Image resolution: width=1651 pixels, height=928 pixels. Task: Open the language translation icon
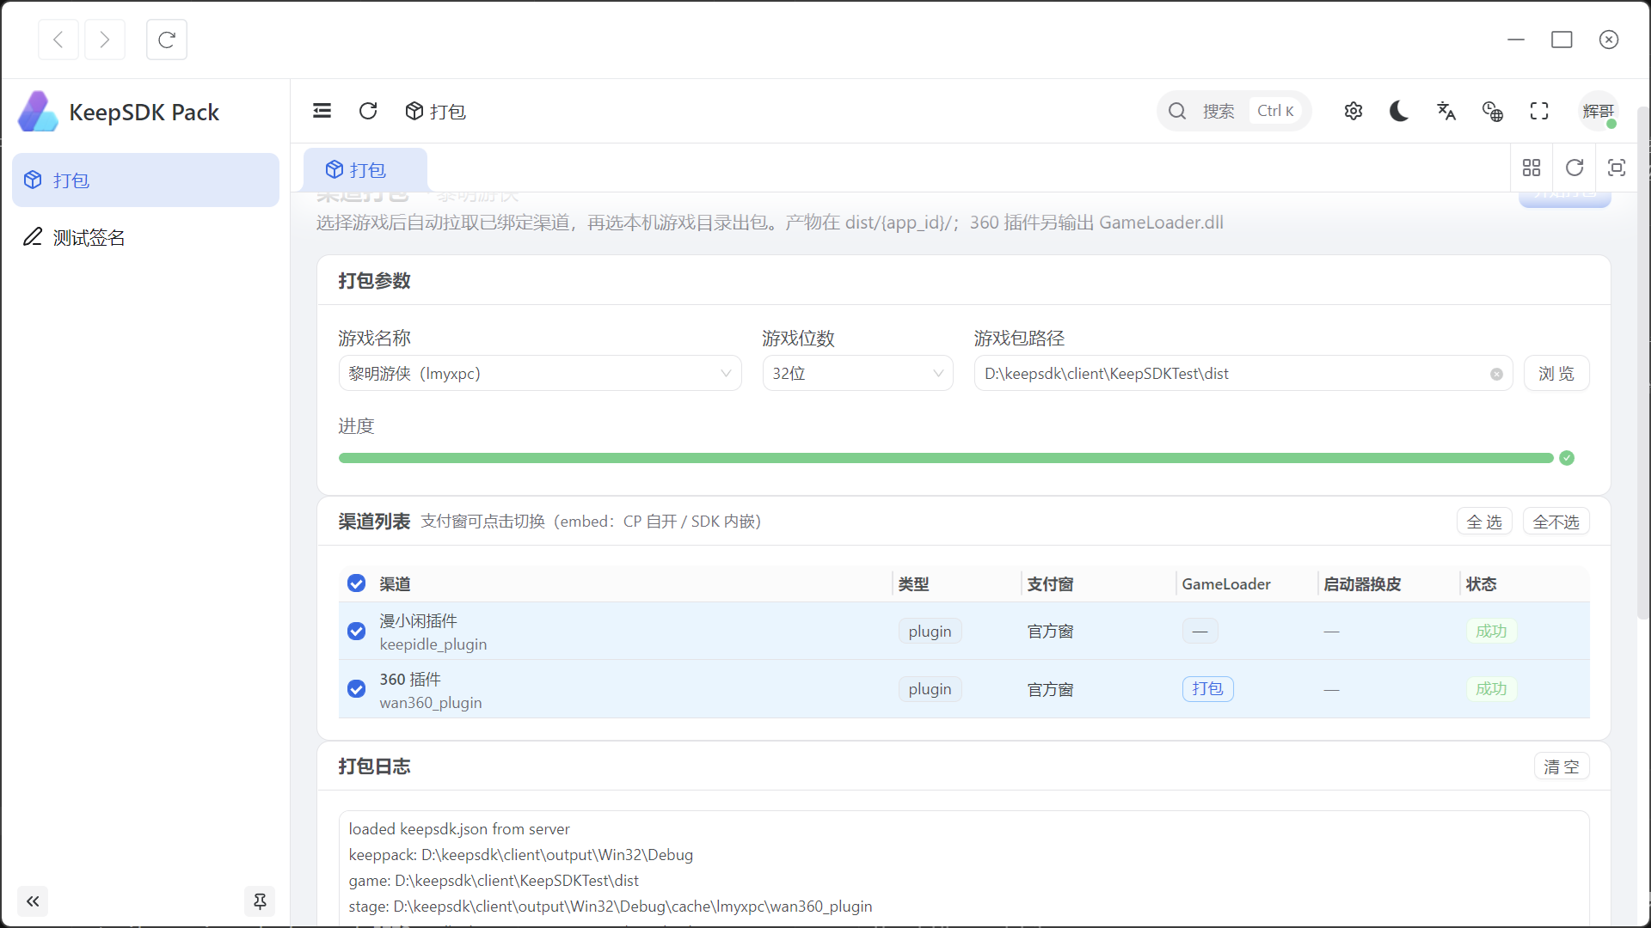coord(1446,111)
